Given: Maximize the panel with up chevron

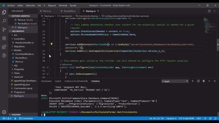Looking at the screenshot, I should click(209, 81).
